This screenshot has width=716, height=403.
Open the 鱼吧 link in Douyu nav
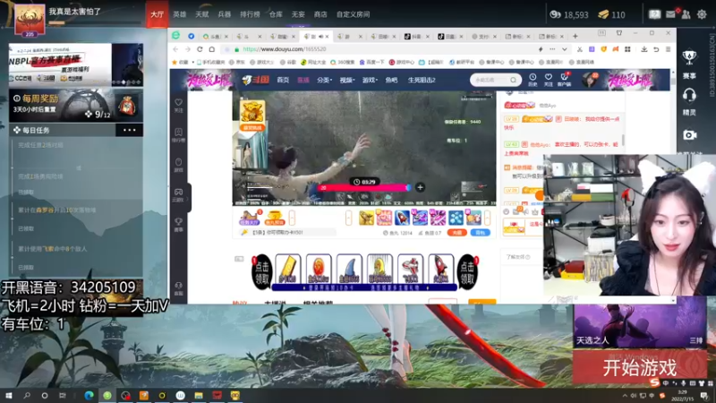coord(391,80)
